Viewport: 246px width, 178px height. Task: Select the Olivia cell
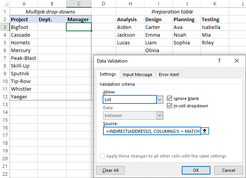[x=158, y=50]
